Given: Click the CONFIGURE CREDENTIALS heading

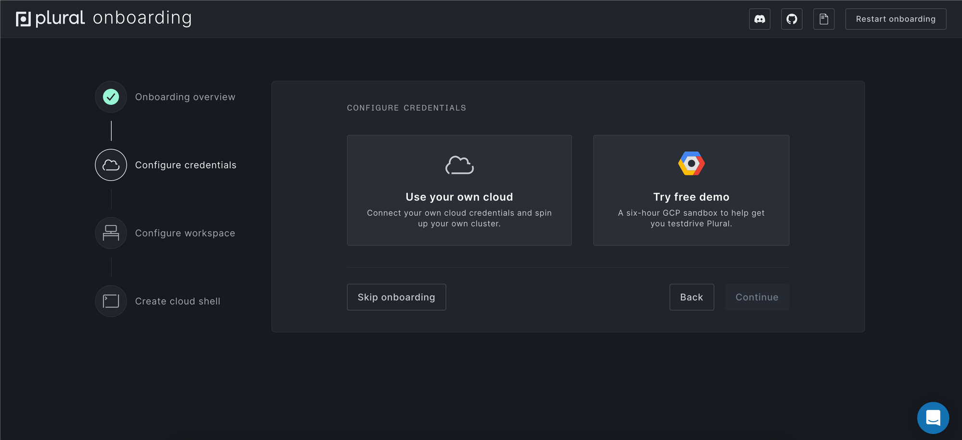Looking at the screenshot, I should (x=406, y=108).
